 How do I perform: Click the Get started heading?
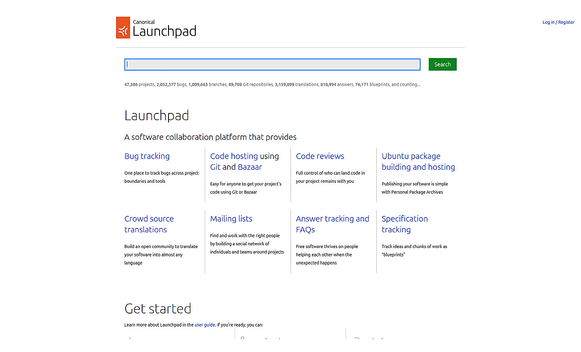tap(158, 309)
